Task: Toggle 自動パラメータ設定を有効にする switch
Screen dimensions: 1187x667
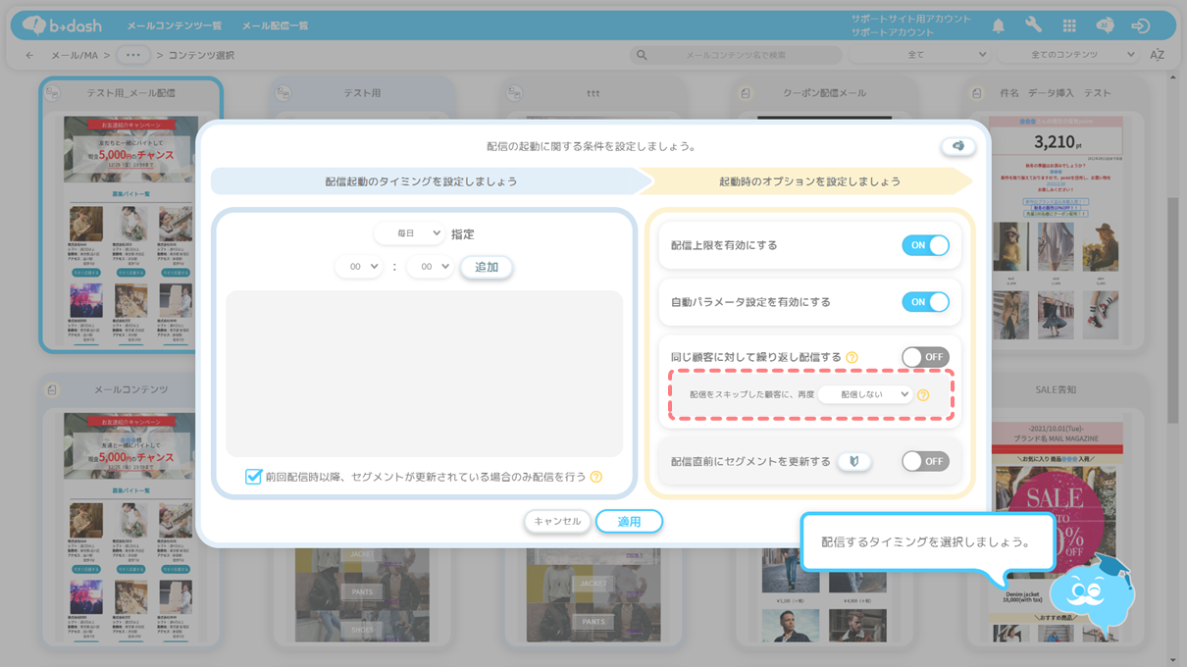Action: tap(925, 302)
